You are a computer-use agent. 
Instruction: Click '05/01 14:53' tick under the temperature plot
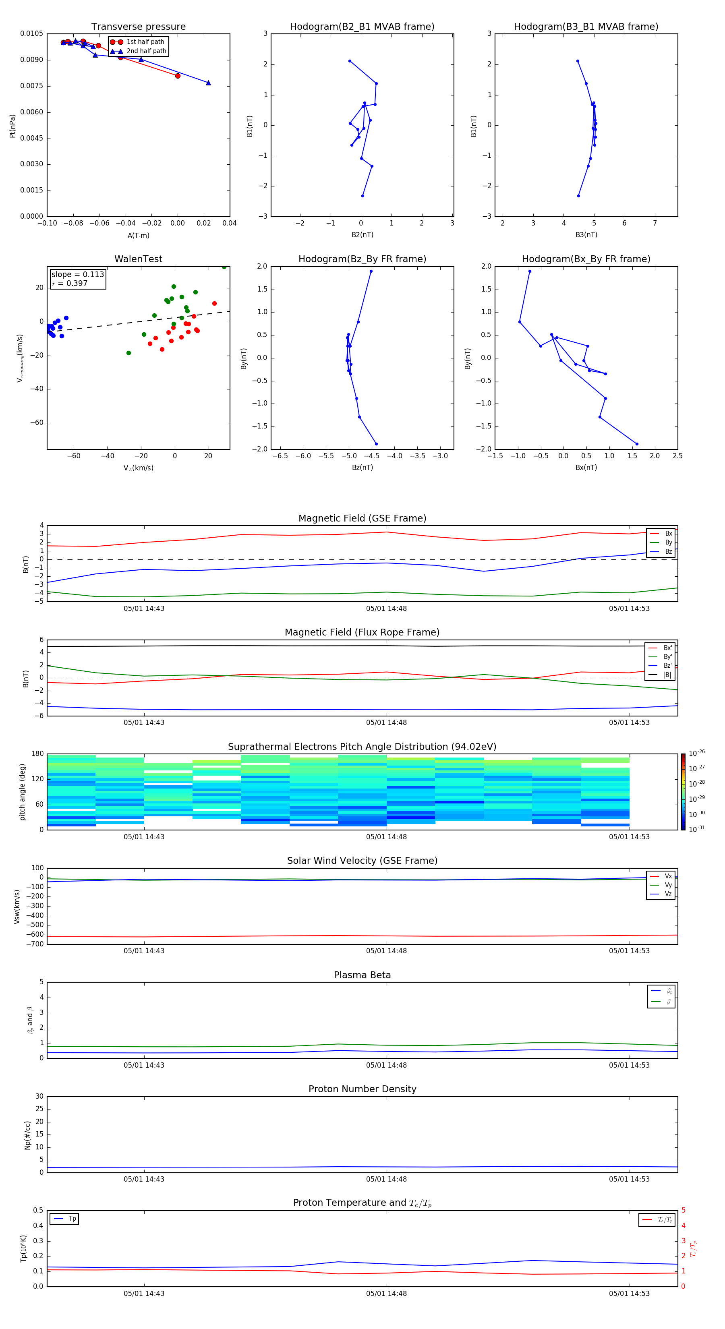(x=629, y=1294)
